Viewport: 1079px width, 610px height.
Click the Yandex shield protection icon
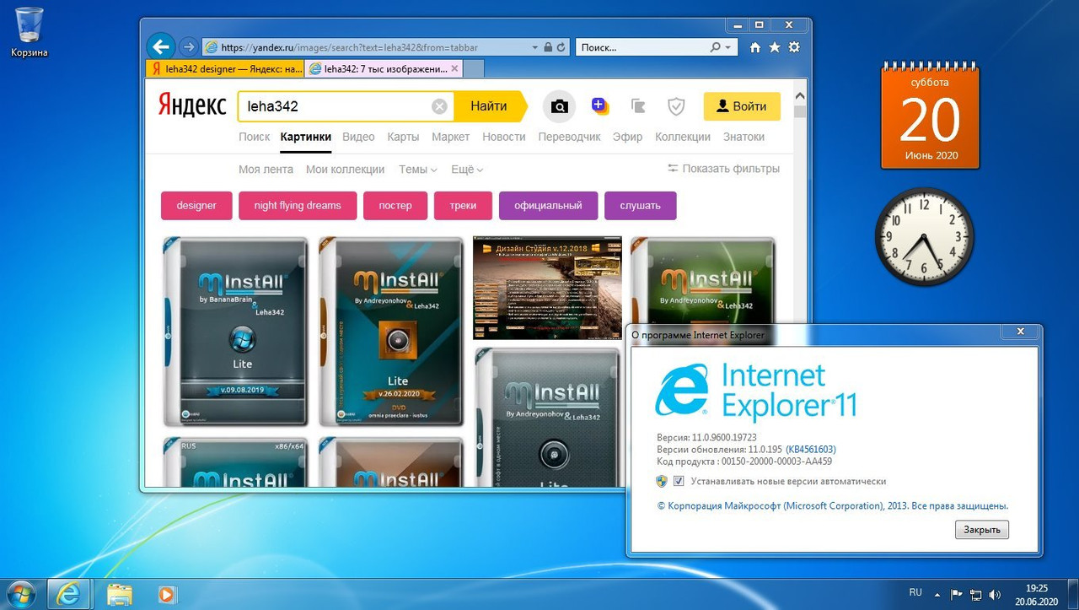(676, 106)
